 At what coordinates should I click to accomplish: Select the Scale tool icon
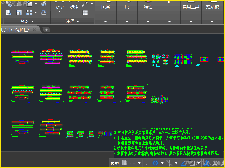pyautogui.click(x=19, y=13)
